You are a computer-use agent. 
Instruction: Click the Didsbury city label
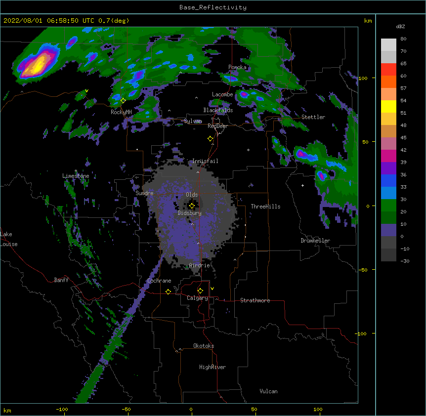pyautogui.click(x=190, y=213)
